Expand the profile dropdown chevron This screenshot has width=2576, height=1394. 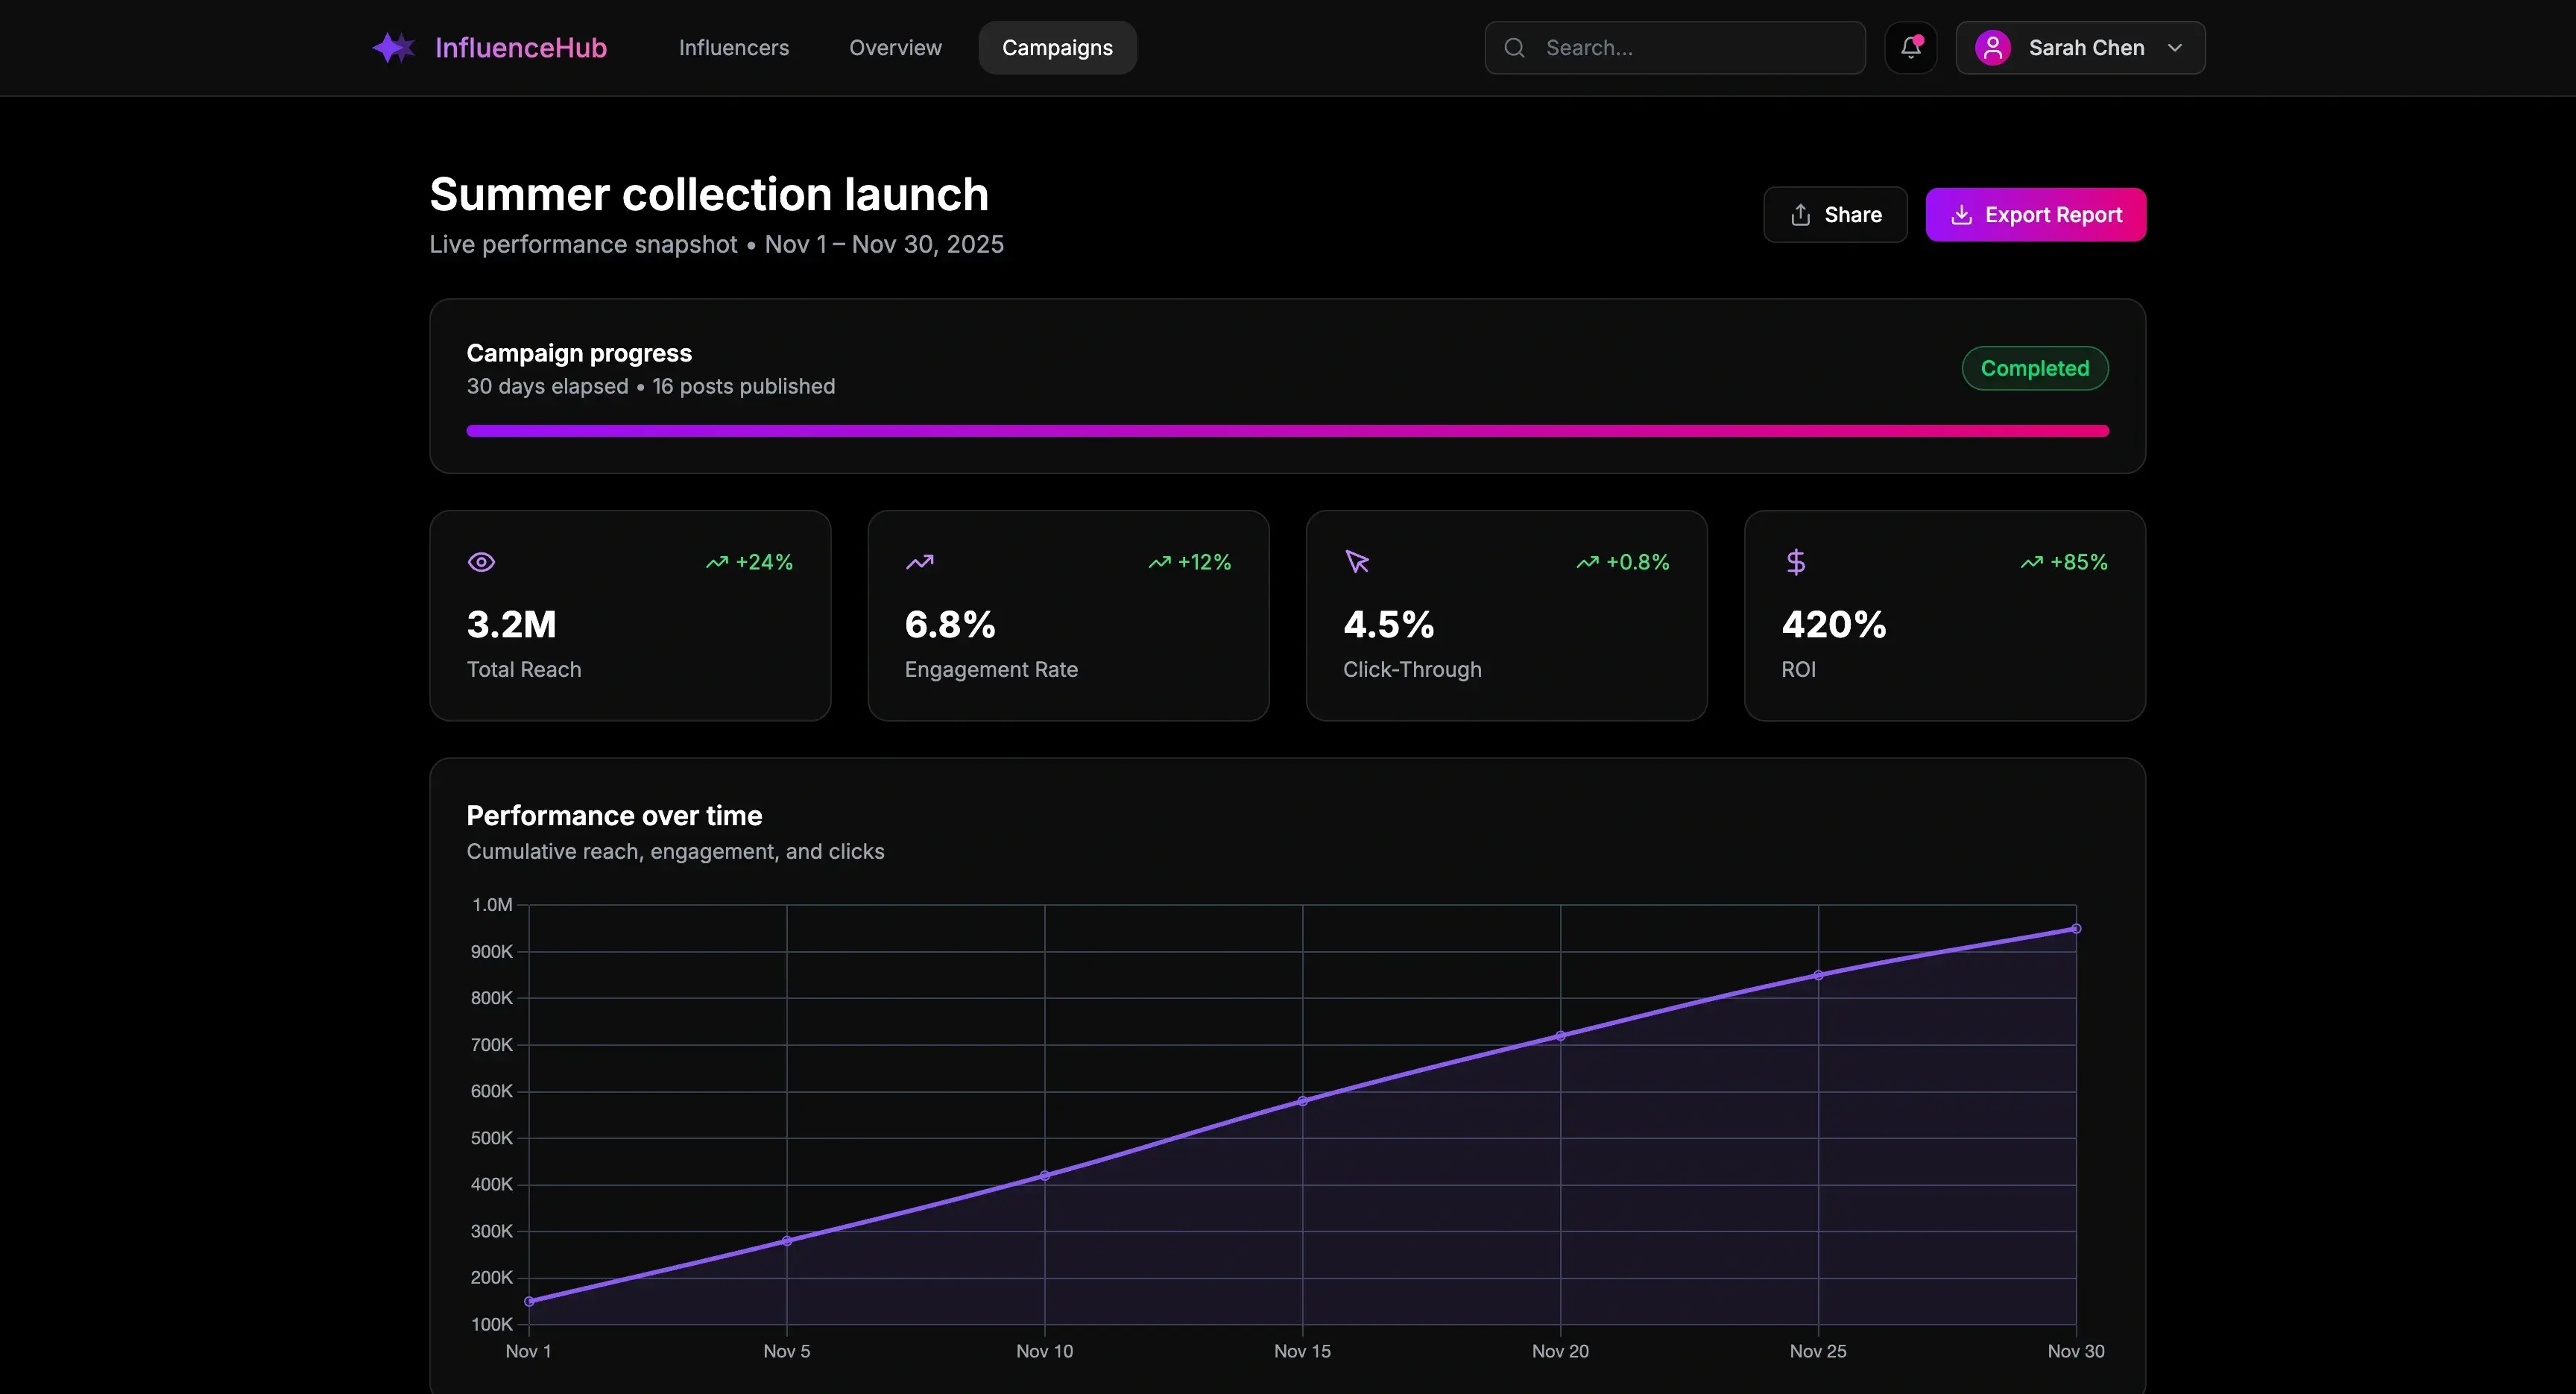[2176, 47]
